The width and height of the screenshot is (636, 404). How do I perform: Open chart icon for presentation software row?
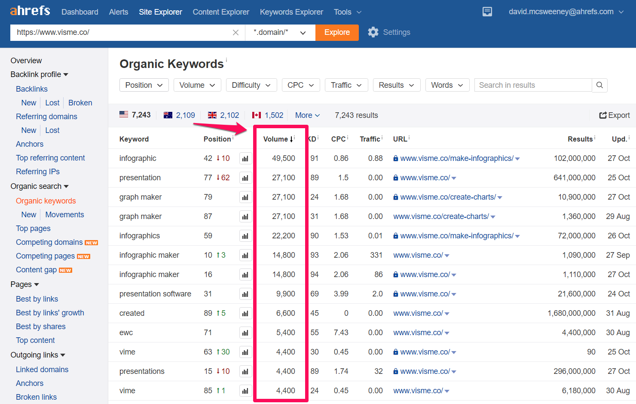coord(245,294)
